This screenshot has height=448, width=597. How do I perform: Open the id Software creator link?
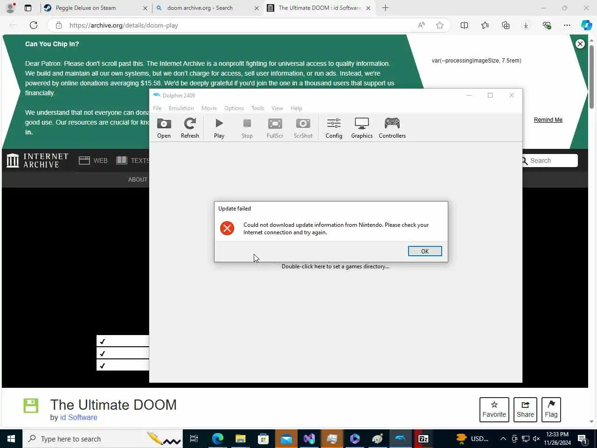pos(79,418)
